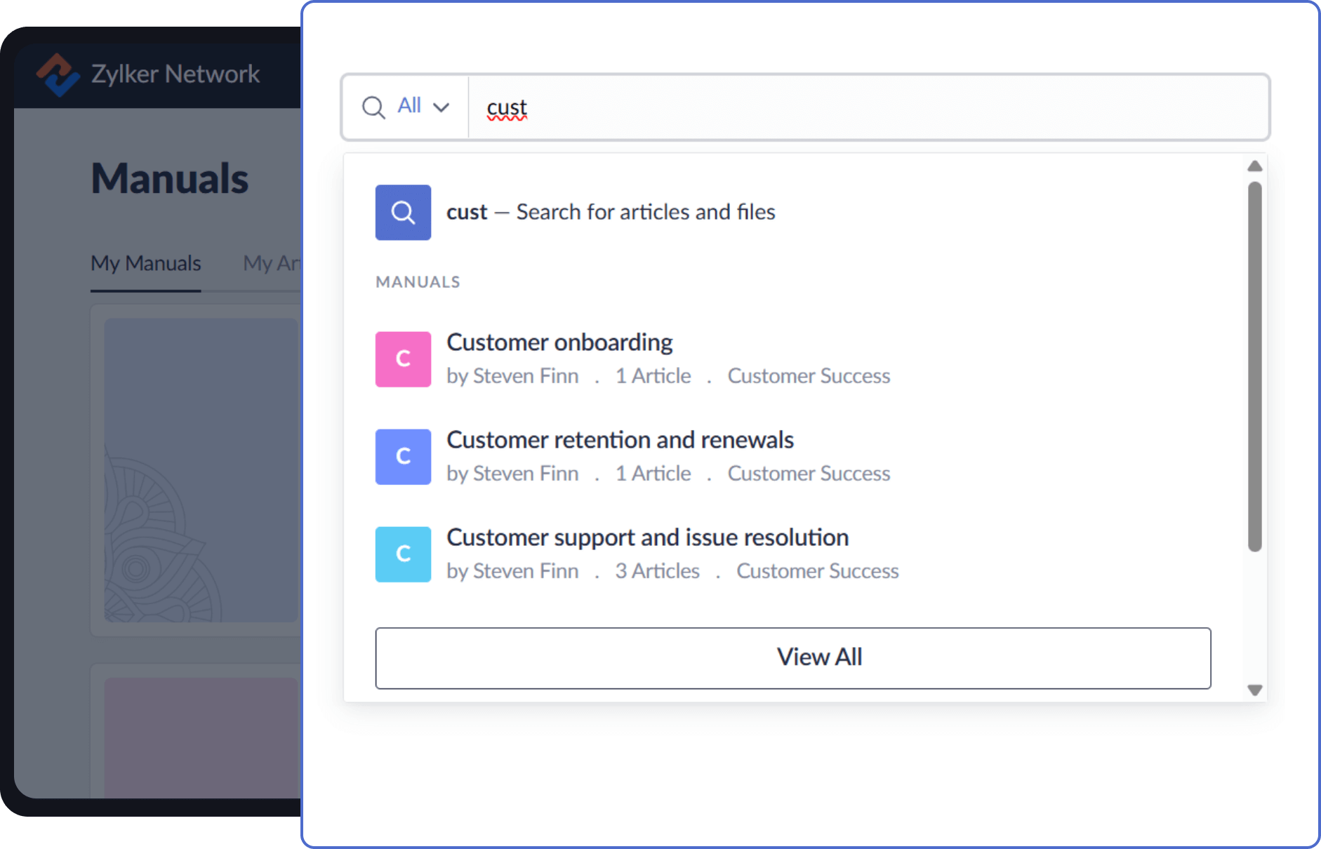Select the blue Customer retention and renewals icon
This screenshot has width=1321, height=849.
click(403, 456)
